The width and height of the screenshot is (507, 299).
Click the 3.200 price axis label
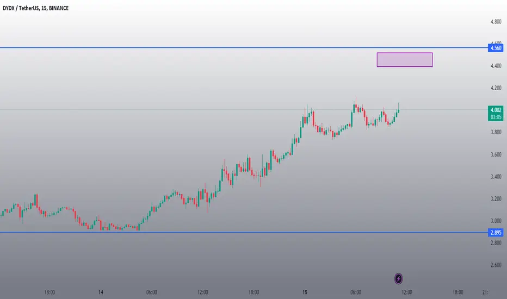click(496, 198)
